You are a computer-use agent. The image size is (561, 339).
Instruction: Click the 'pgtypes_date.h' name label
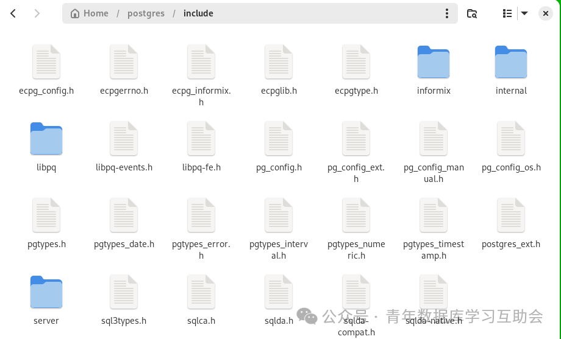124,244
